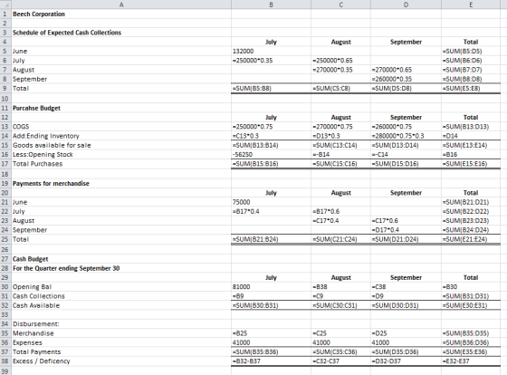Screen dimensions: 507x375
Task: Select row 9 header
Action: pyautogui.click(x=5, y=89)
